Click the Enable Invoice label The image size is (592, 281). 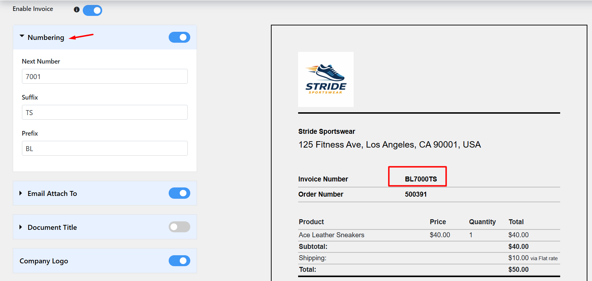33,9
